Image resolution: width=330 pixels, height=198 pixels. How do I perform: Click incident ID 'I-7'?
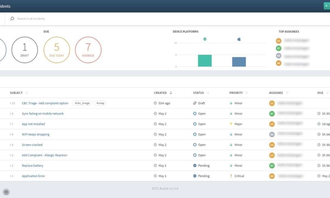coord(12,124)
